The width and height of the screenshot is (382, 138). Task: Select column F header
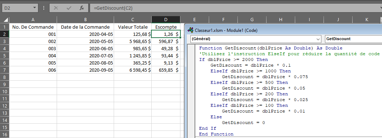[x=223, y=20]
